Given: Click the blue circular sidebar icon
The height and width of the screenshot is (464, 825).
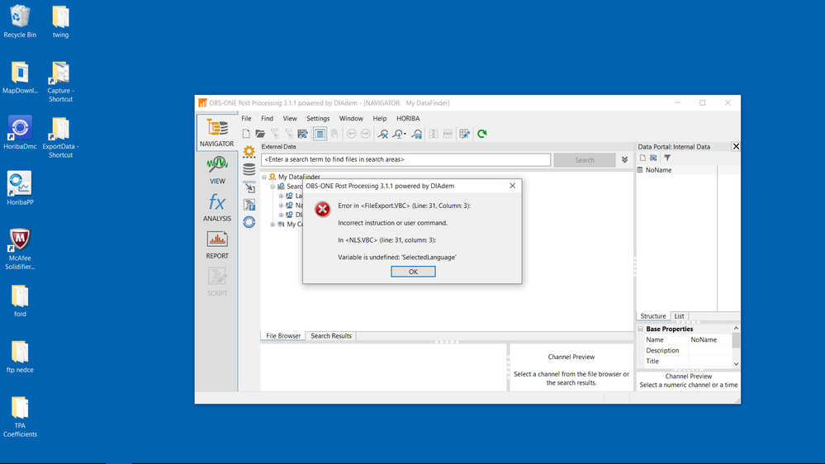Looking at the screenshot, I should (249, 222).
